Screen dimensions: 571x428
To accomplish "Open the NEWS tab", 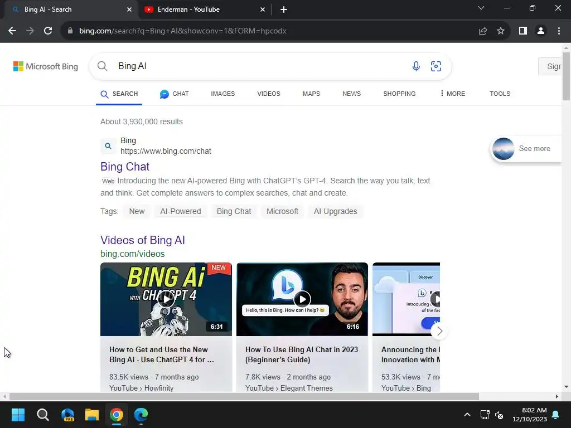I will [x=351, y=94].
